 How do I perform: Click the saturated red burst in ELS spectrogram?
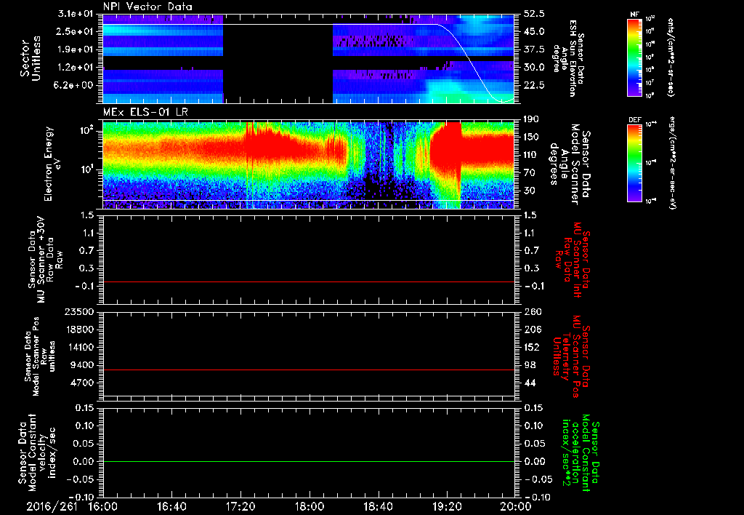(446, 152)
